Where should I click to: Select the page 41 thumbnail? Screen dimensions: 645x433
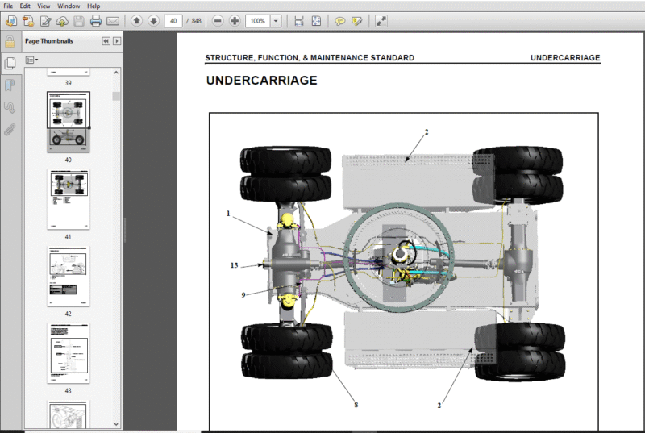(69, 199)
